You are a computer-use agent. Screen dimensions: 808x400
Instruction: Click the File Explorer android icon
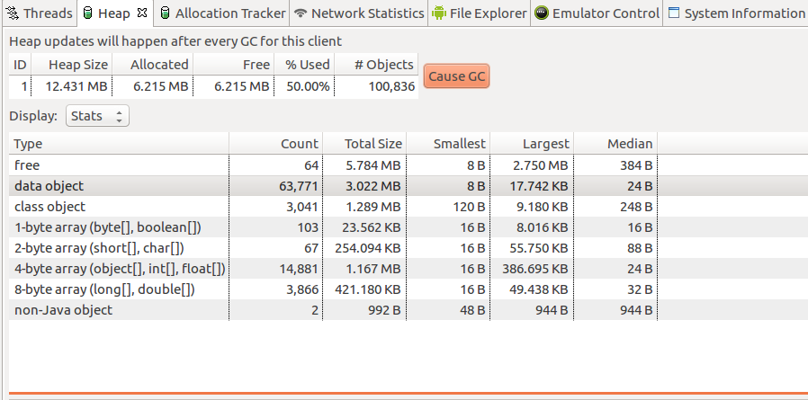(438, 13)
